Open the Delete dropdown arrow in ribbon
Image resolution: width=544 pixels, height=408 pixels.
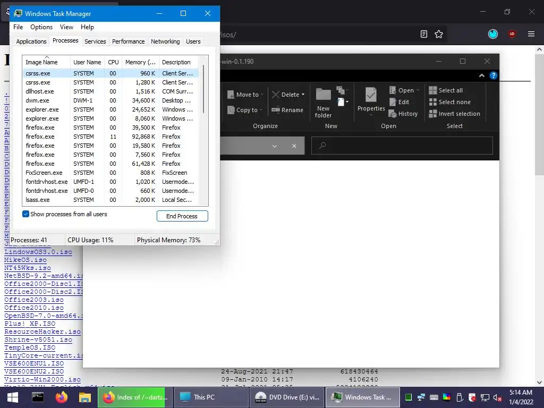click(303, 95)
